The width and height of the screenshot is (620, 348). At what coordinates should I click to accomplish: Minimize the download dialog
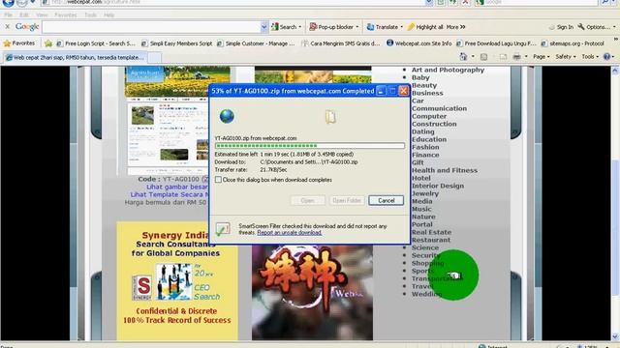click(381, 91)
